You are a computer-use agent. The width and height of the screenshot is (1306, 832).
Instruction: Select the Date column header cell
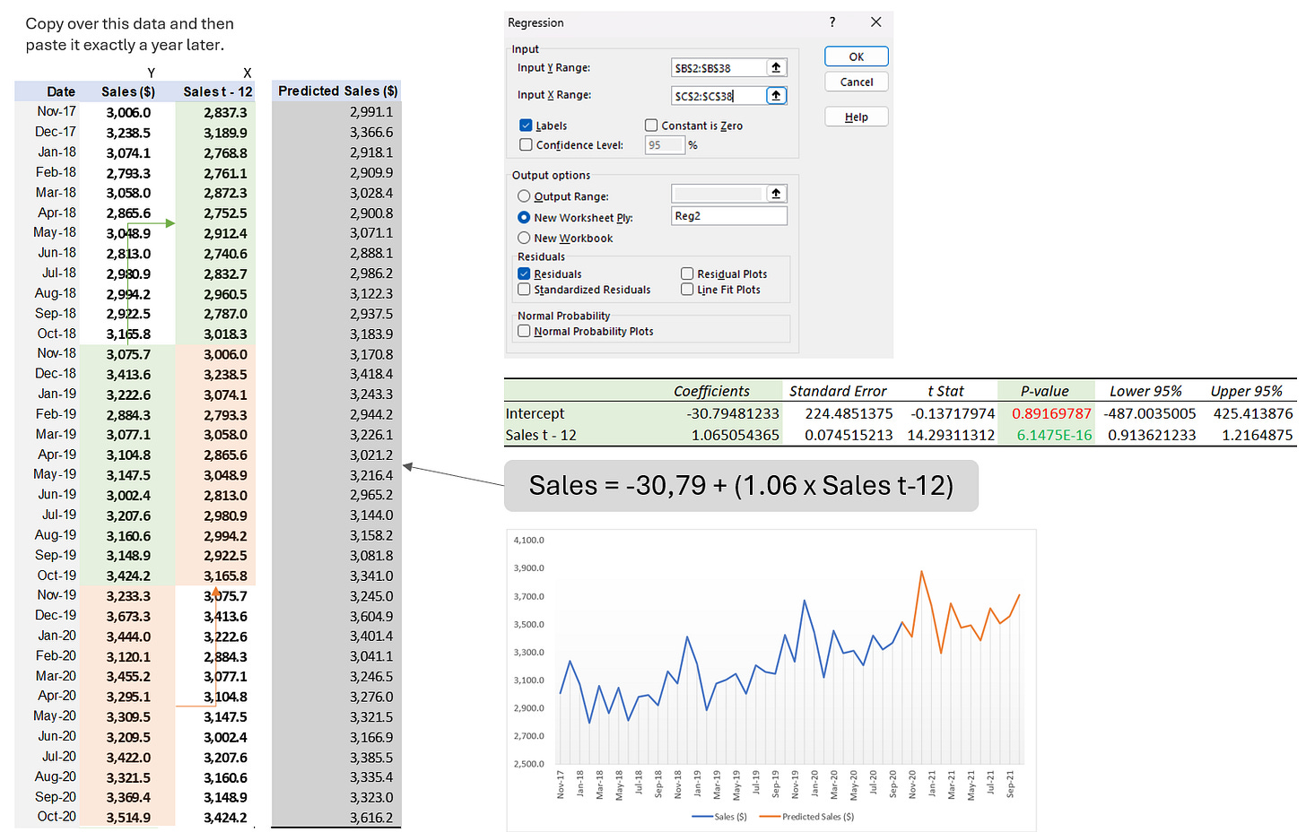(48, 91)
